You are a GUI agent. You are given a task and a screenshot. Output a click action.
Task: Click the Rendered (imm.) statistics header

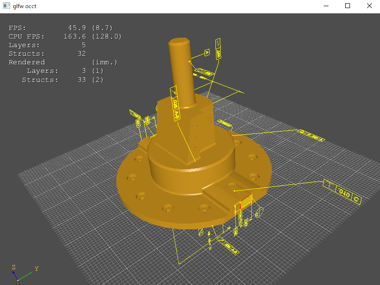point(62,62)
